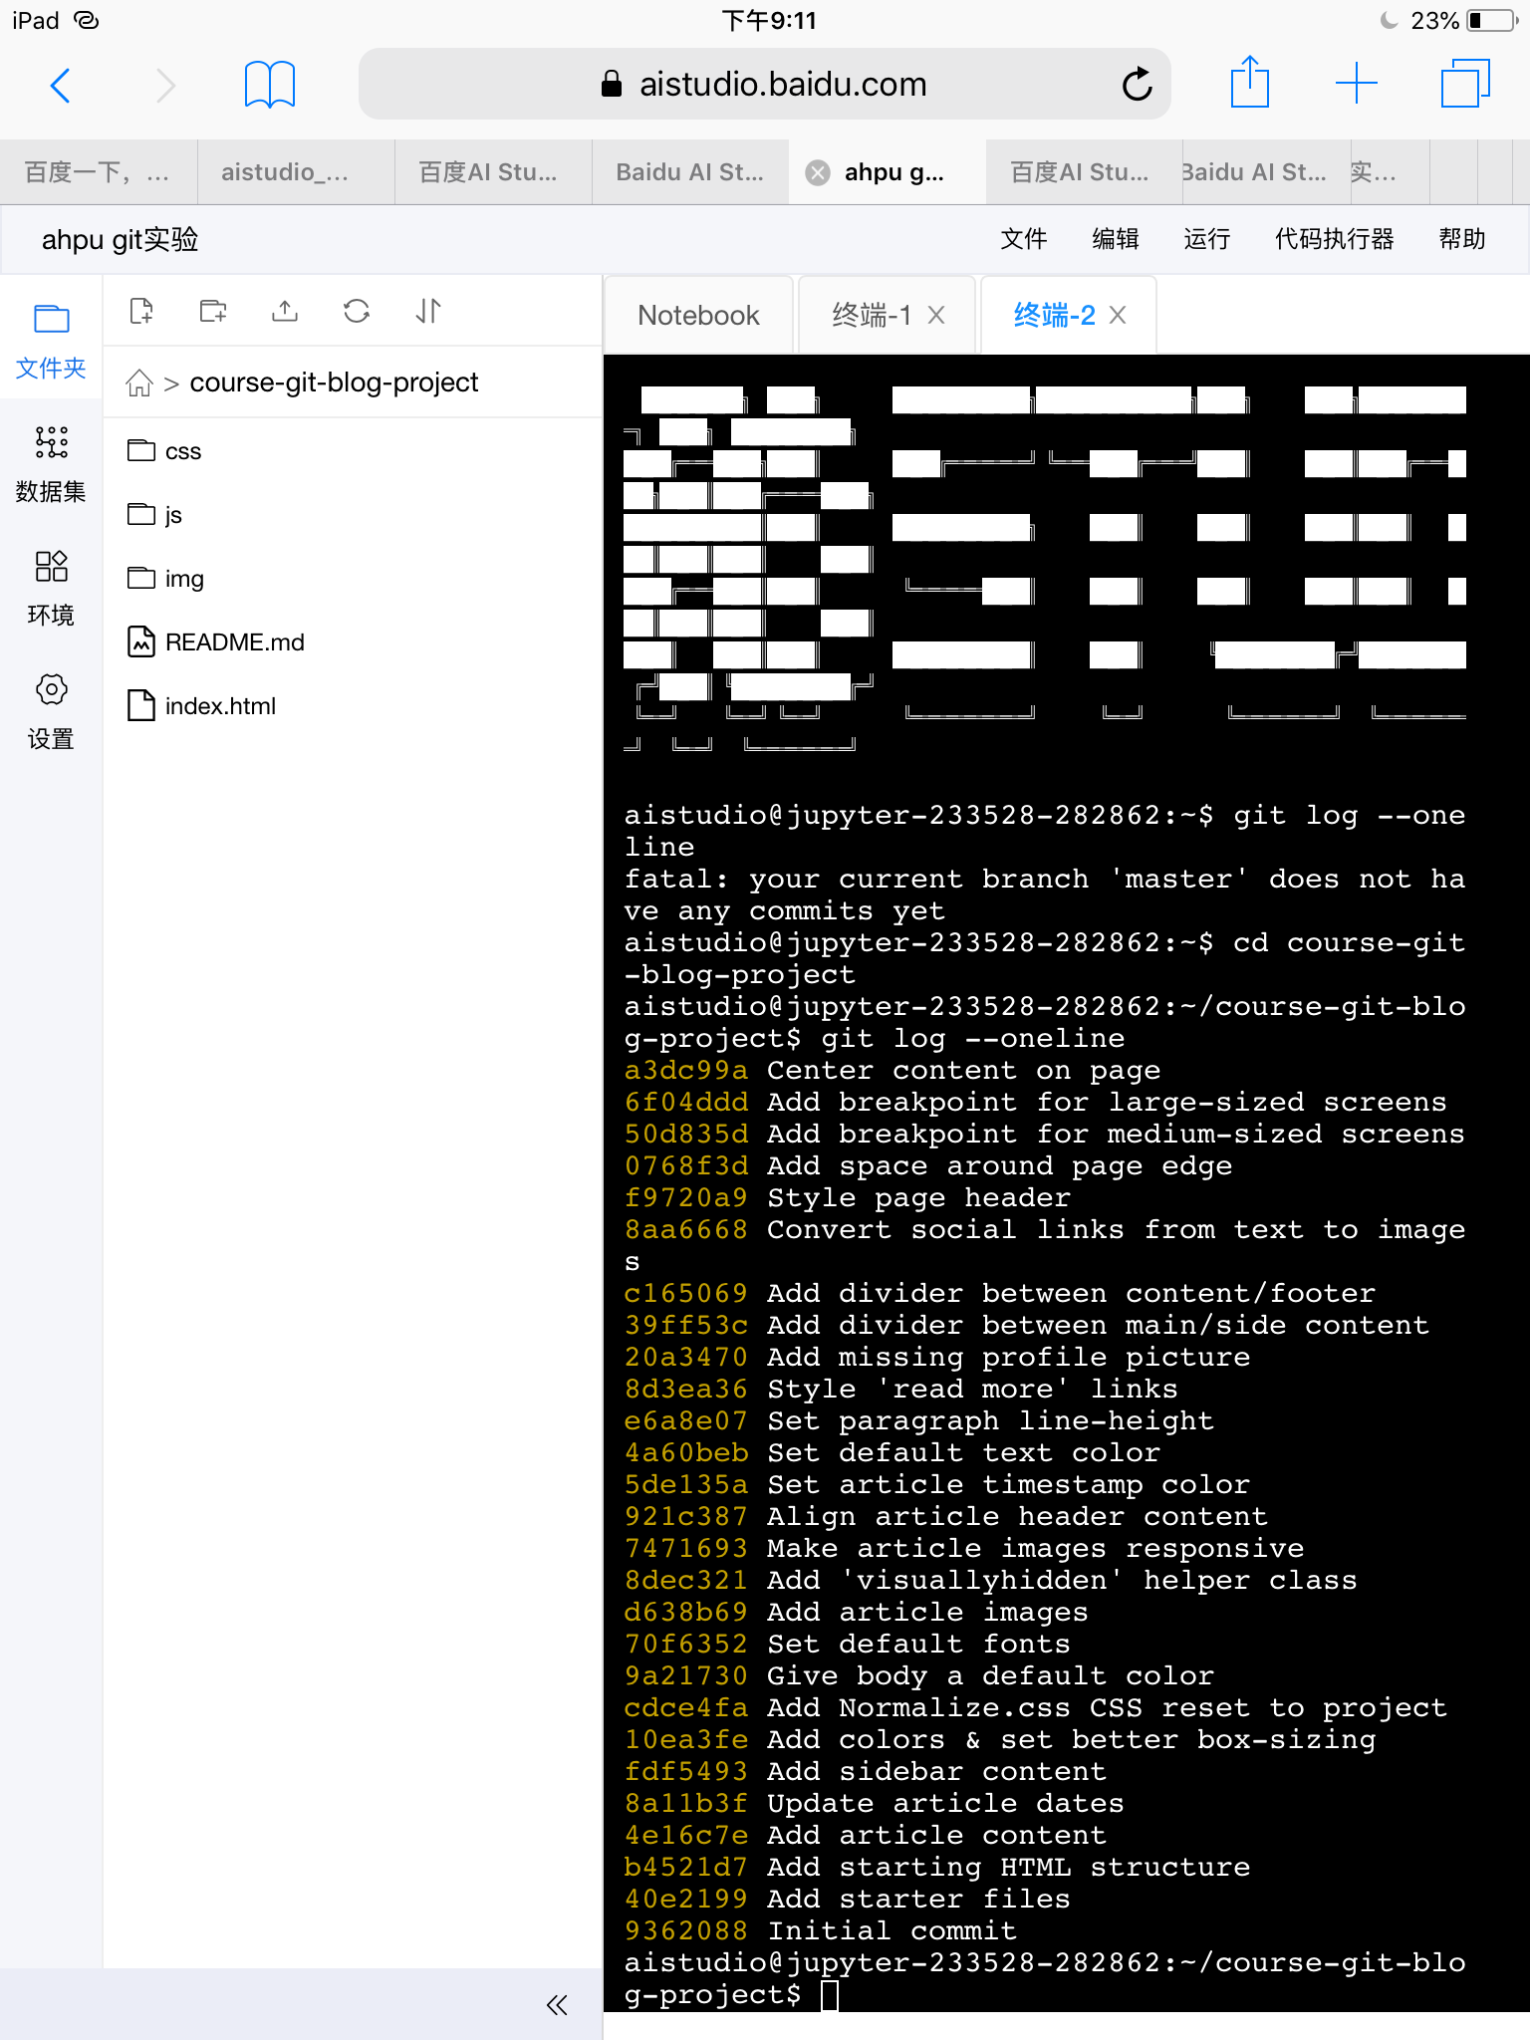Switch to the aistudio_... browser tab
The width and height of the screenshot is (1530, 2040).
295,172
